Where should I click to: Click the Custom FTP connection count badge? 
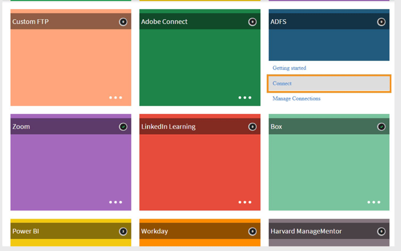coord(123,22)
